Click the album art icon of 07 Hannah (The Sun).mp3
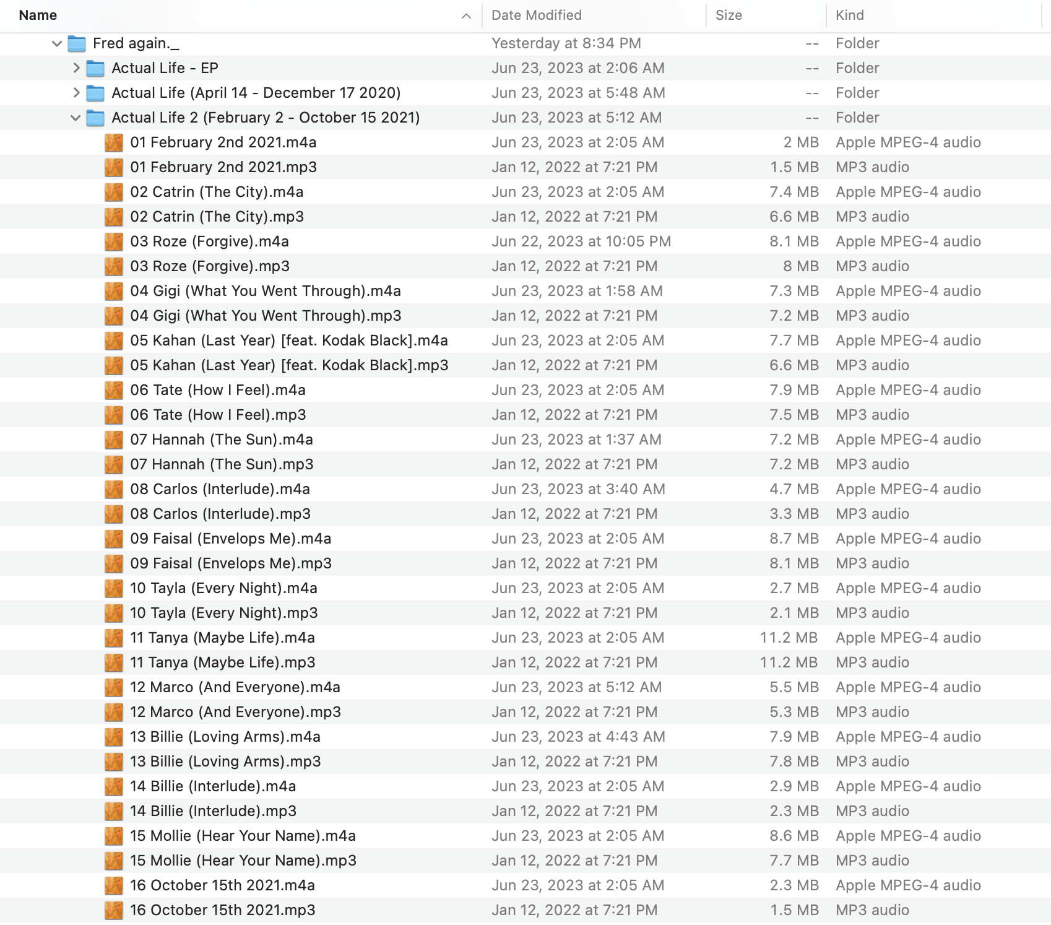Viewport: 1051px width, 925px height. tap(114, 464)
